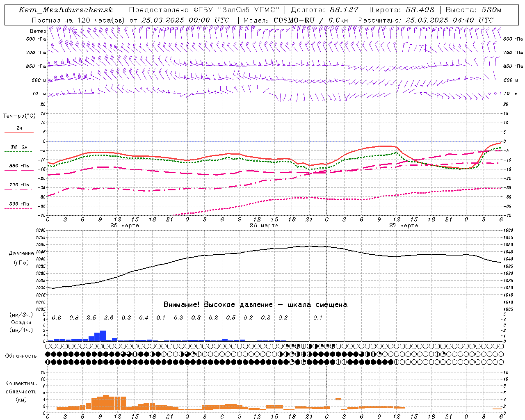Click the Облачность panel label

21,356
